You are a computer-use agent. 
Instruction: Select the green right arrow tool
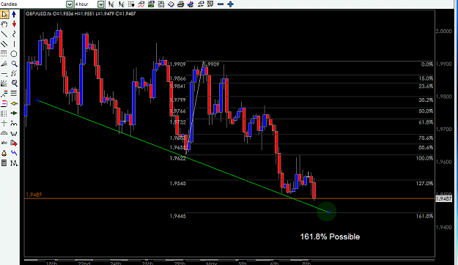pyautogui.click(x=14, y=113)
